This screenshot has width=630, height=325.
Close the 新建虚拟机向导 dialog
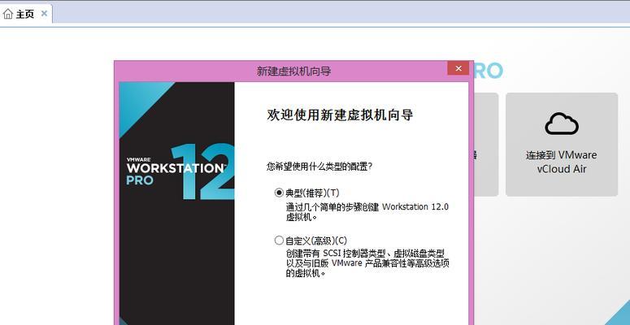click(x=458, y=68)
